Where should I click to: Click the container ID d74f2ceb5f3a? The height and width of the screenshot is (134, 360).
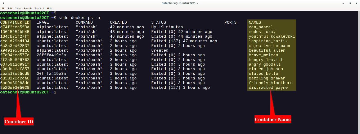coord(15,27)
